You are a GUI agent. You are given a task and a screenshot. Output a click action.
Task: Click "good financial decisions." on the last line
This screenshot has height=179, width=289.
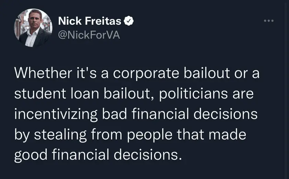click(97, 155)
